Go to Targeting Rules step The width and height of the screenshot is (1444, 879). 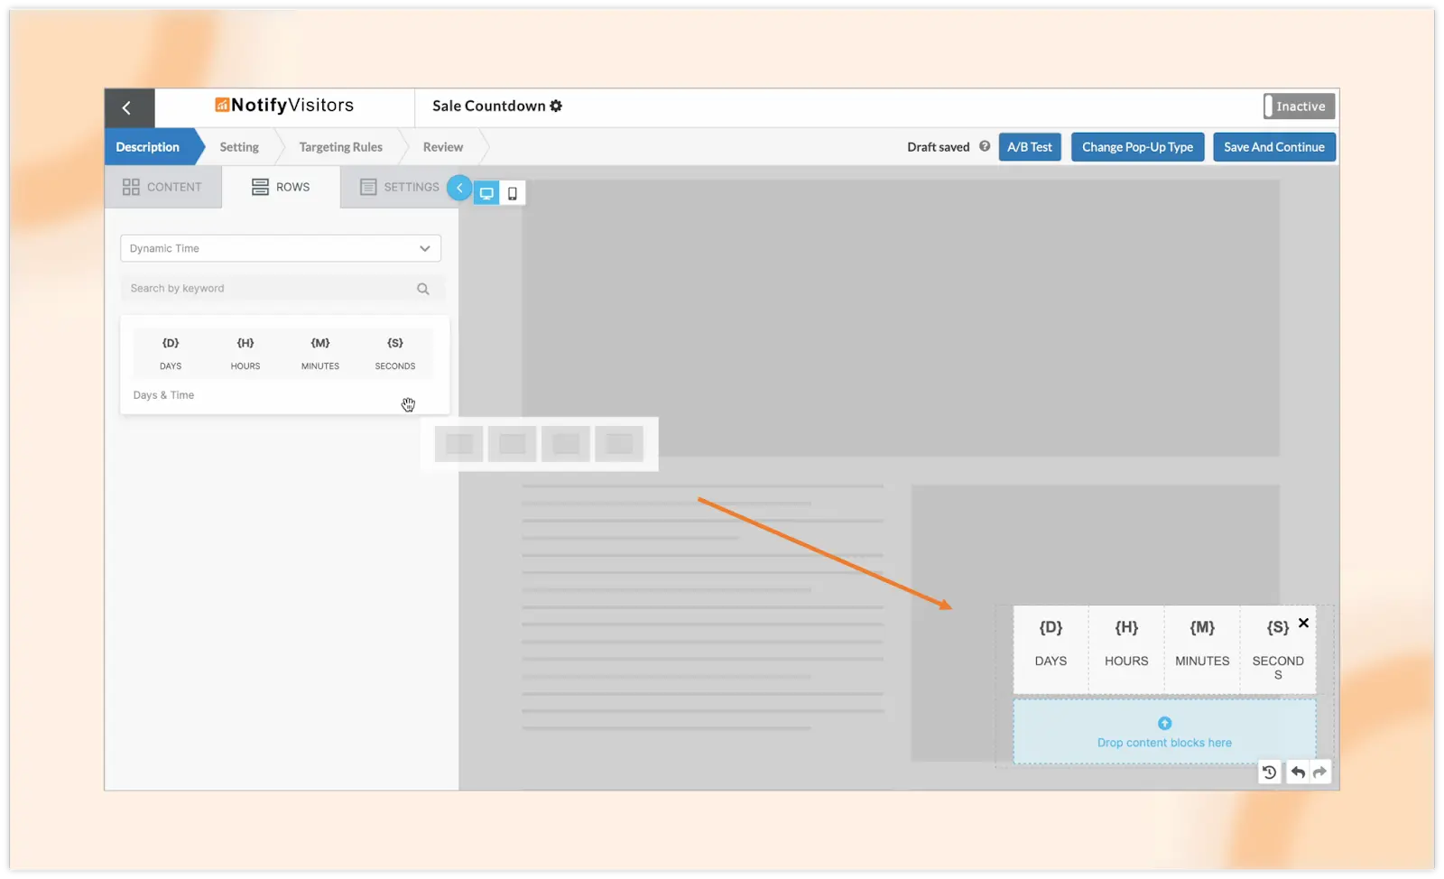(340, 147)
